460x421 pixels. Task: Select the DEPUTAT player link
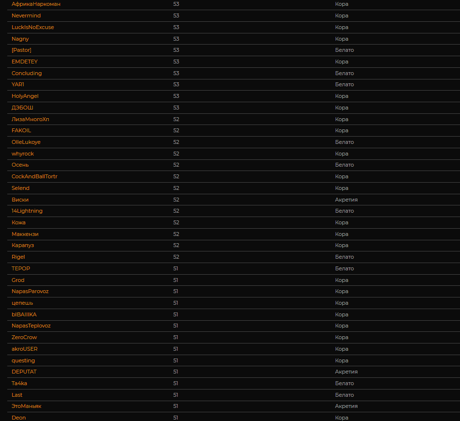[x=24, y=372]
